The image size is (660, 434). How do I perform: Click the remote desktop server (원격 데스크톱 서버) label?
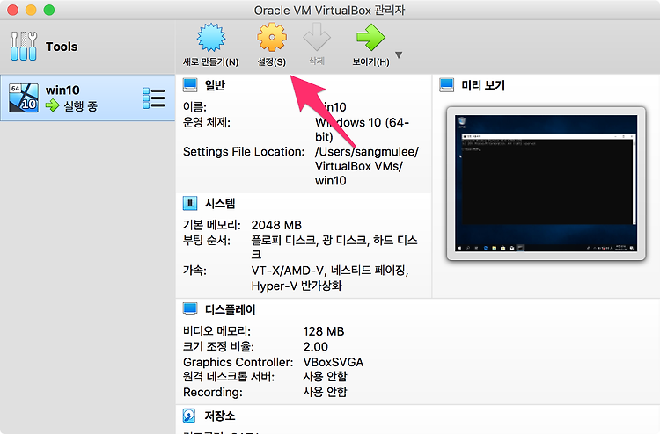pos(229,376)
